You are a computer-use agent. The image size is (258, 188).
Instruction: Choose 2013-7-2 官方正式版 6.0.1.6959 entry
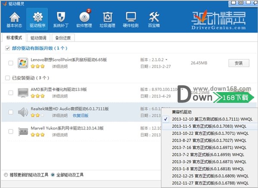coord(210,154)
